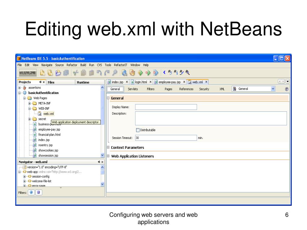Viewport: 307px width, 230px height.
Task: Click the New Project toolbar icon
Action: [50, 73]
